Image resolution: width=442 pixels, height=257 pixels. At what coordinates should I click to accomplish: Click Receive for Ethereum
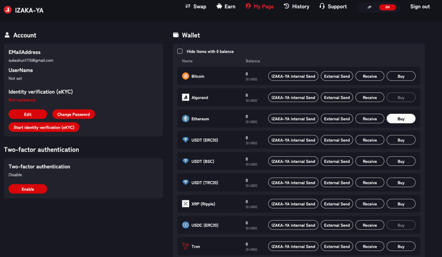pyautogui.click(x=369, y=119)
